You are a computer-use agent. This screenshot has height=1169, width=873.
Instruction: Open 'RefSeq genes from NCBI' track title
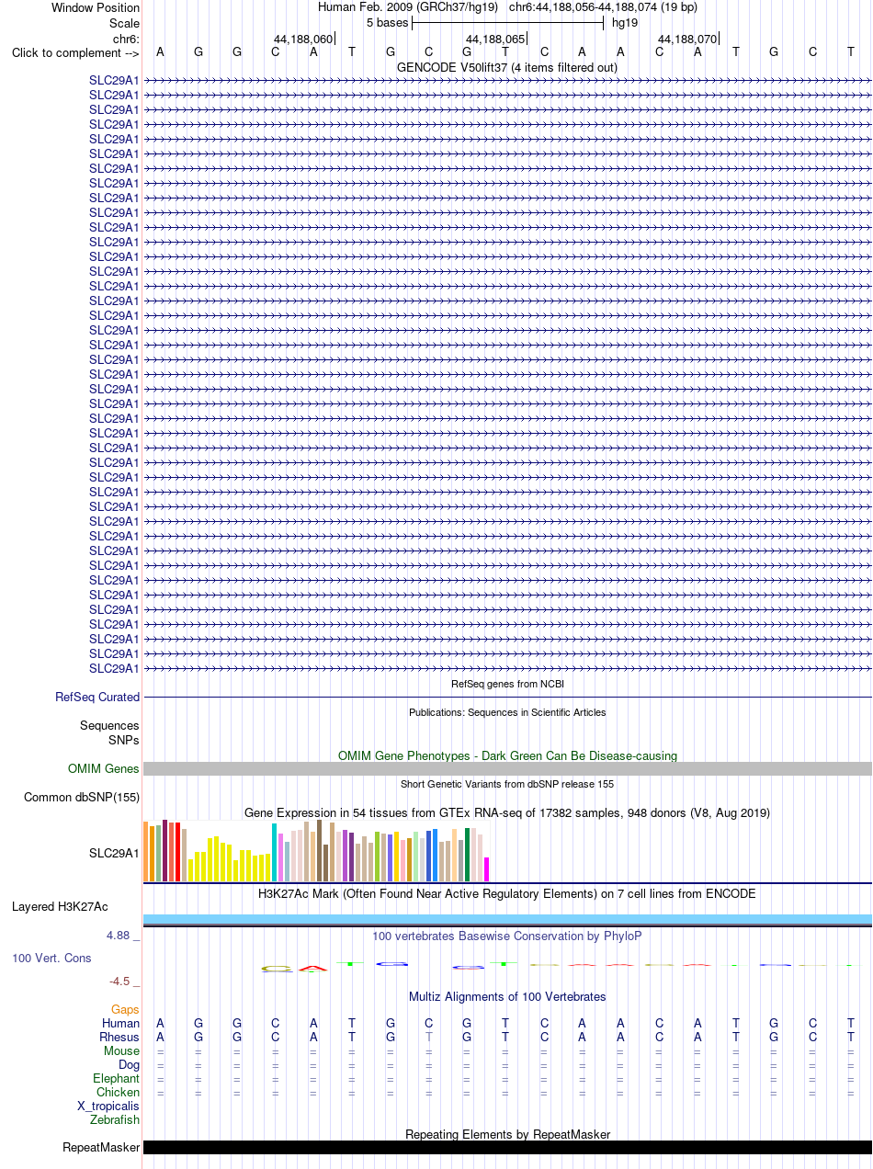click(x=507, y=685)
